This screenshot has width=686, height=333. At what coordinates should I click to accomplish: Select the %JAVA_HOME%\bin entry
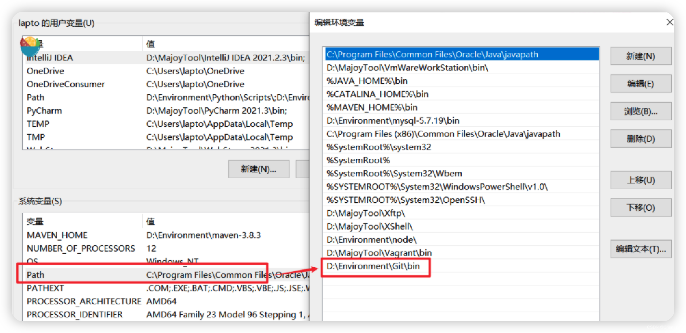462,81
